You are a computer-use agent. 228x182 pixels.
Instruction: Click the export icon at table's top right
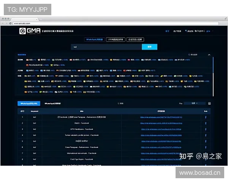pyautogui.click(x=210, y=103)
